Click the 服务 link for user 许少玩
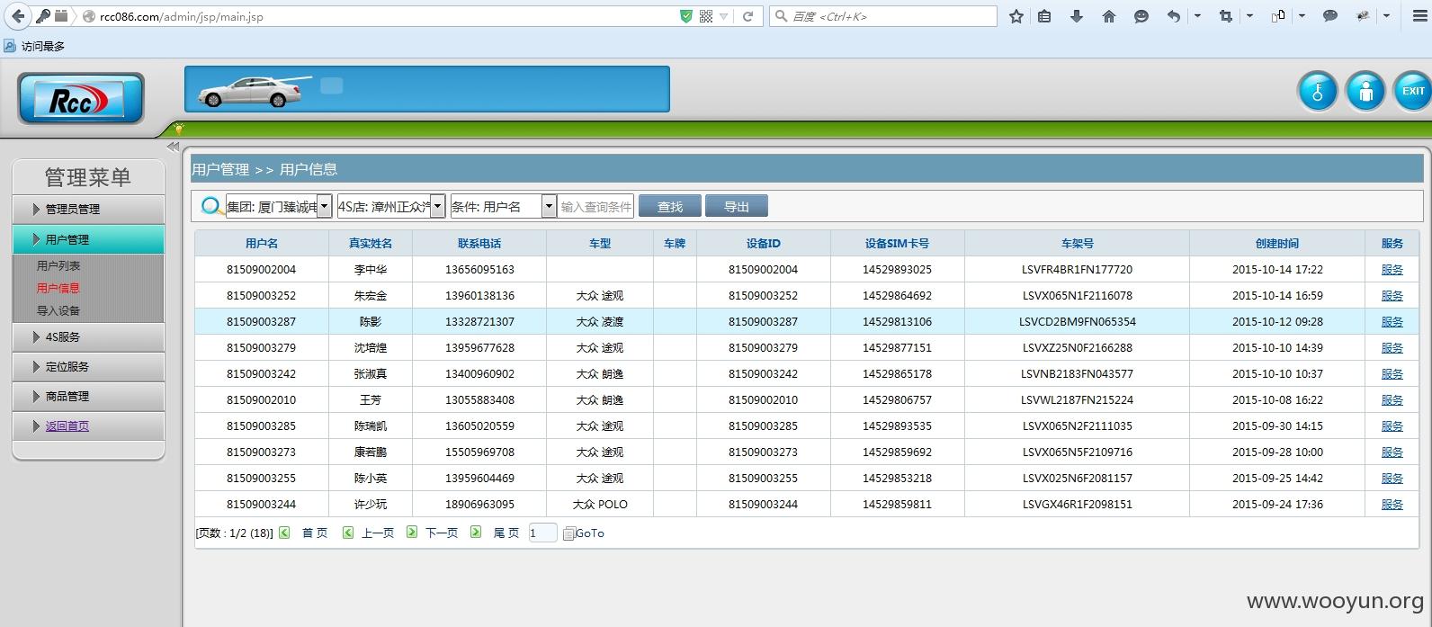 tap(1392, 504)
